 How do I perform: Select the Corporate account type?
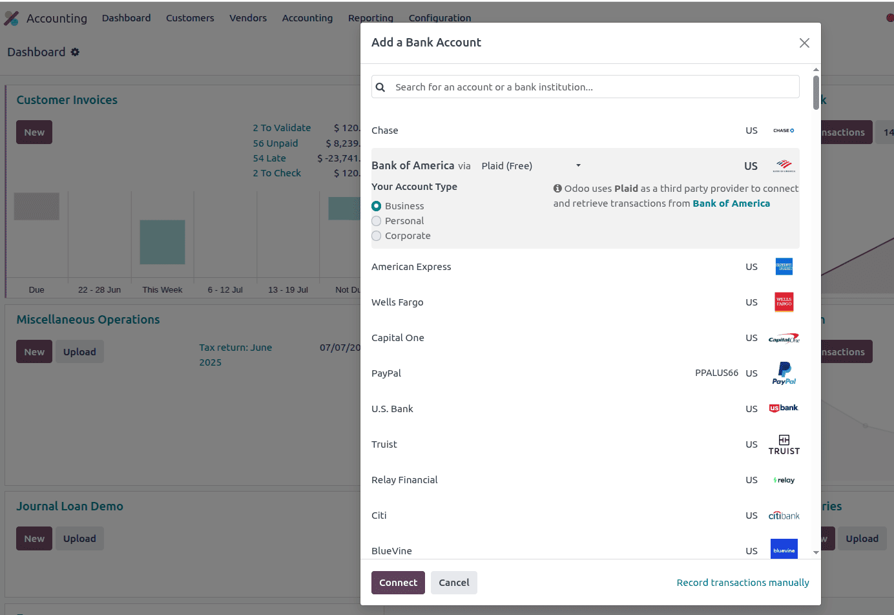pyautogui.click(x=377, y=236)
